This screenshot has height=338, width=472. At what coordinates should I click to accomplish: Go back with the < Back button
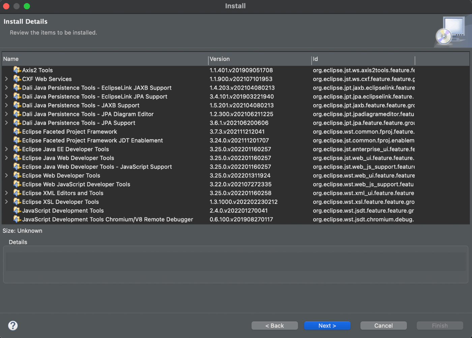pyautogui.click(x=274, y=326)
